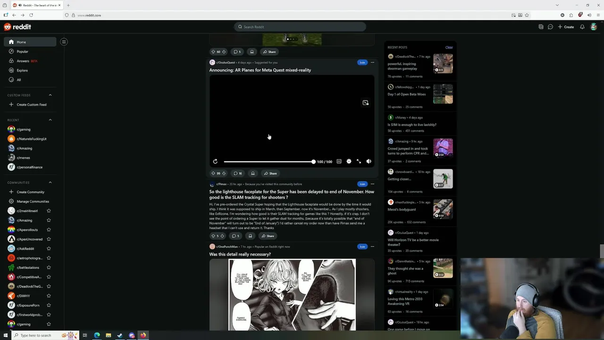The image size is (604, 340).
Task: Click Create Community
Action: [30, 192]
